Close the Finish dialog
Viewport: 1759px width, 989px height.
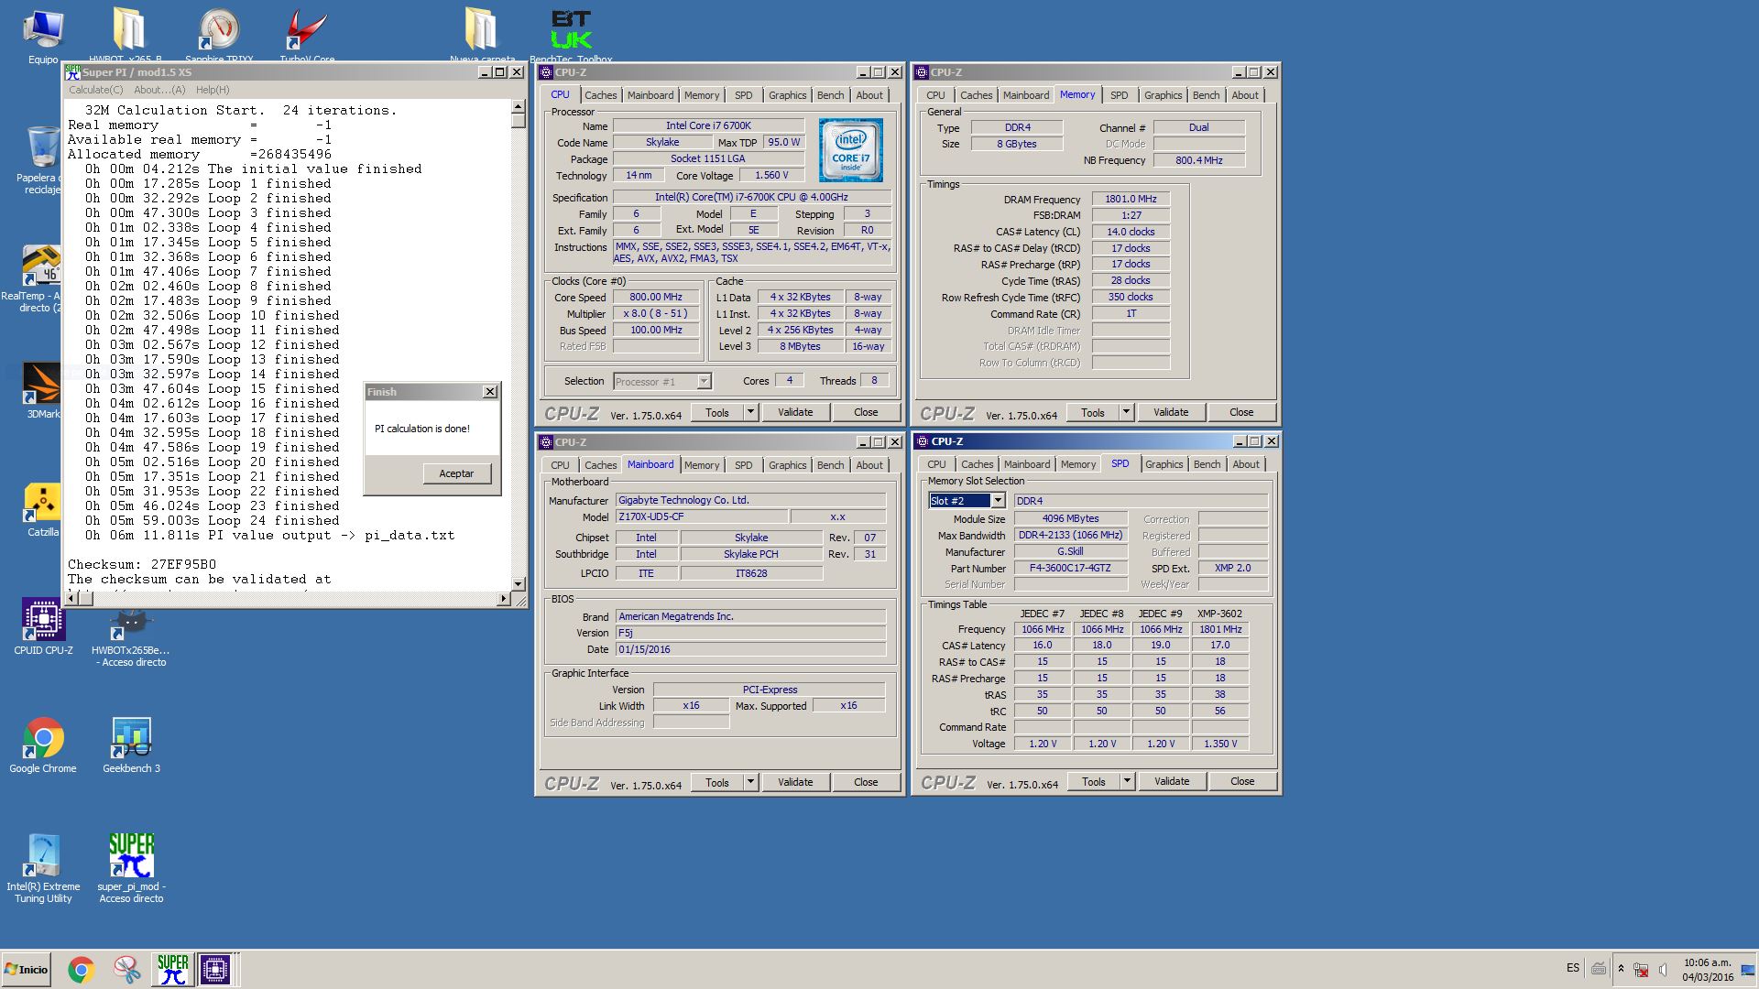[490, 392]
